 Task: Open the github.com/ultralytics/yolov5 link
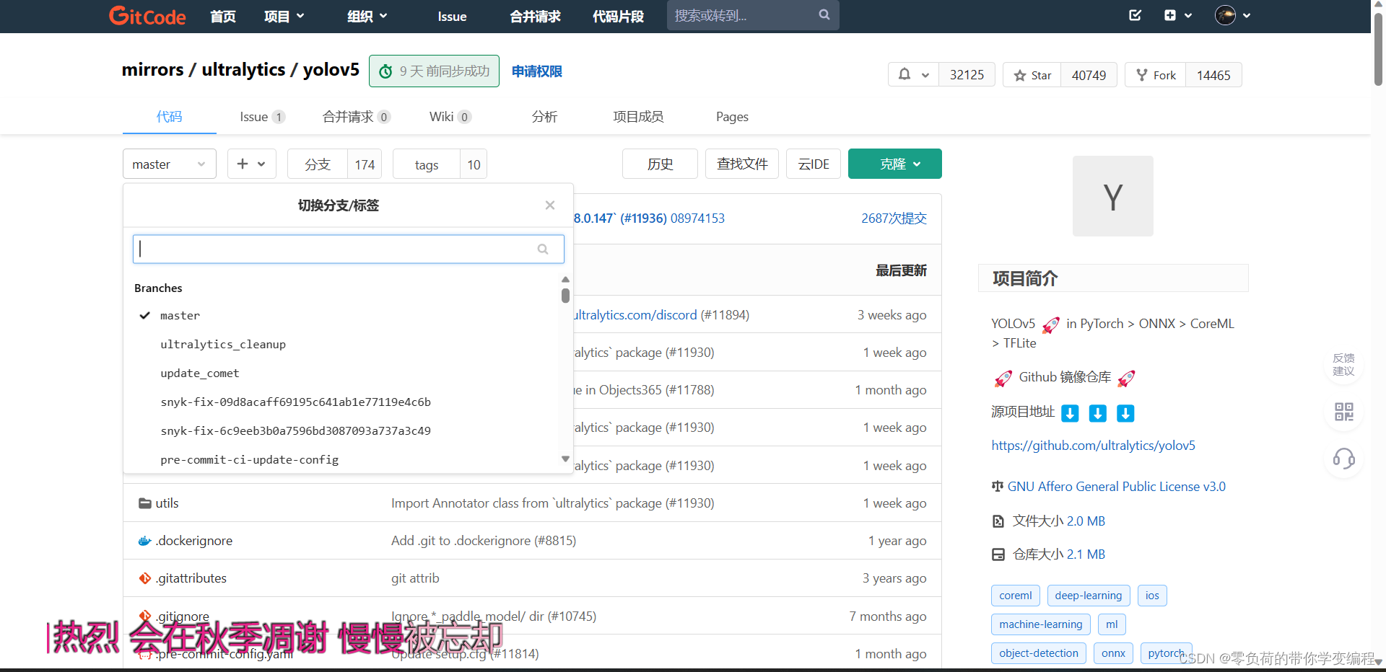pyautogui.click(x=1093, y=446)
